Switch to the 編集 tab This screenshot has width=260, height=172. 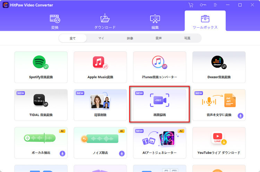tap(155, 22)
